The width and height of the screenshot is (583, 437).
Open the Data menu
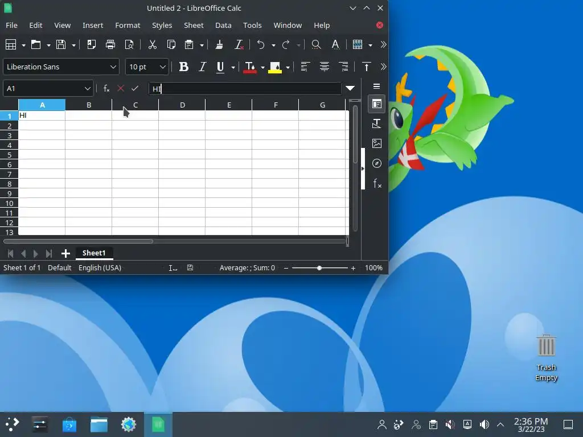click(223, 25)
